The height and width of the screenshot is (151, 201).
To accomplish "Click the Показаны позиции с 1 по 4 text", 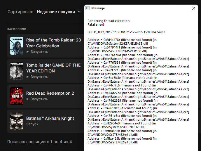I will click(x=39, y=142).
